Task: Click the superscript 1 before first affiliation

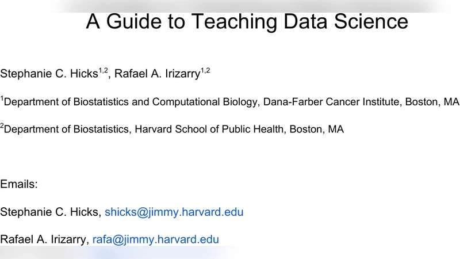Action: pos(2,100)
